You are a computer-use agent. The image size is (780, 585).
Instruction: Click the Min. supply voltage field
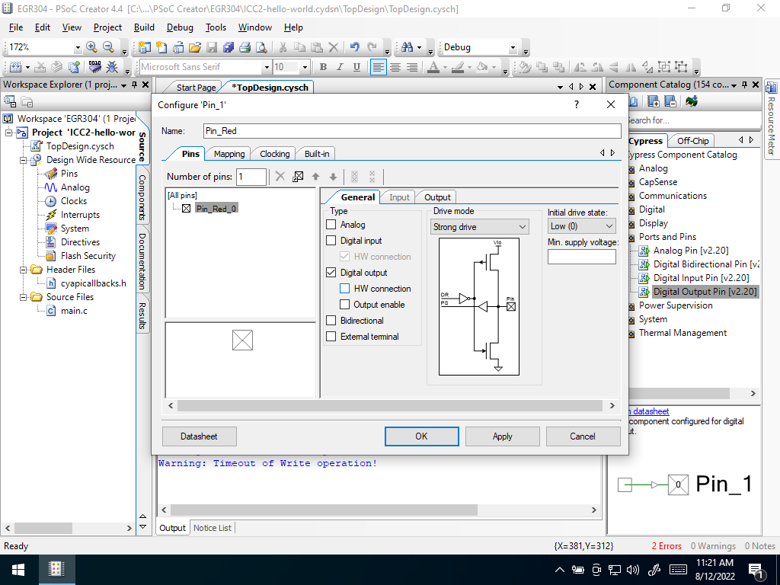(581, 257)
